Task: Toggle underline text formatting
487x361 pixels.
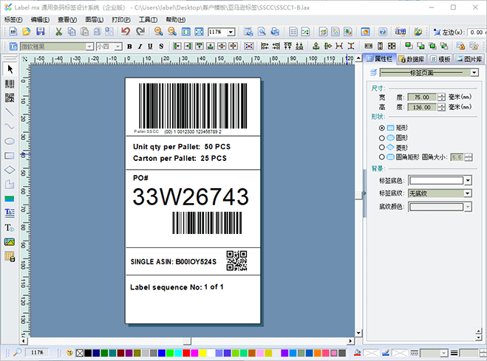Action: (150, 47)
